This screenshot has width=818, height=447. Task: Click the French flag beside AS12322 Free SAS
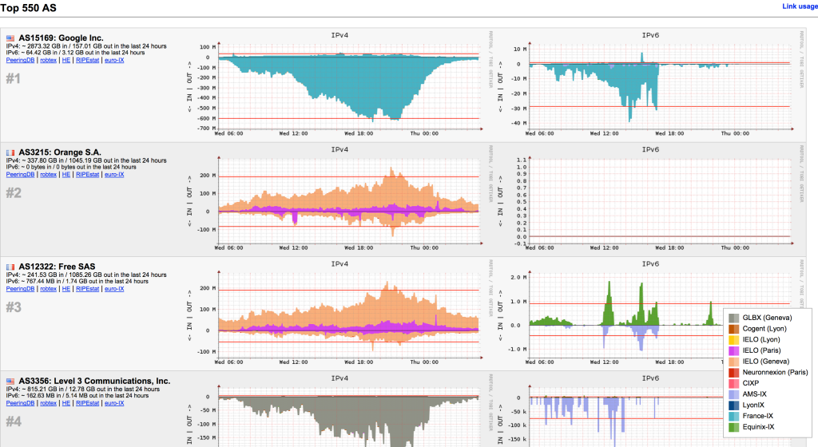10,266
